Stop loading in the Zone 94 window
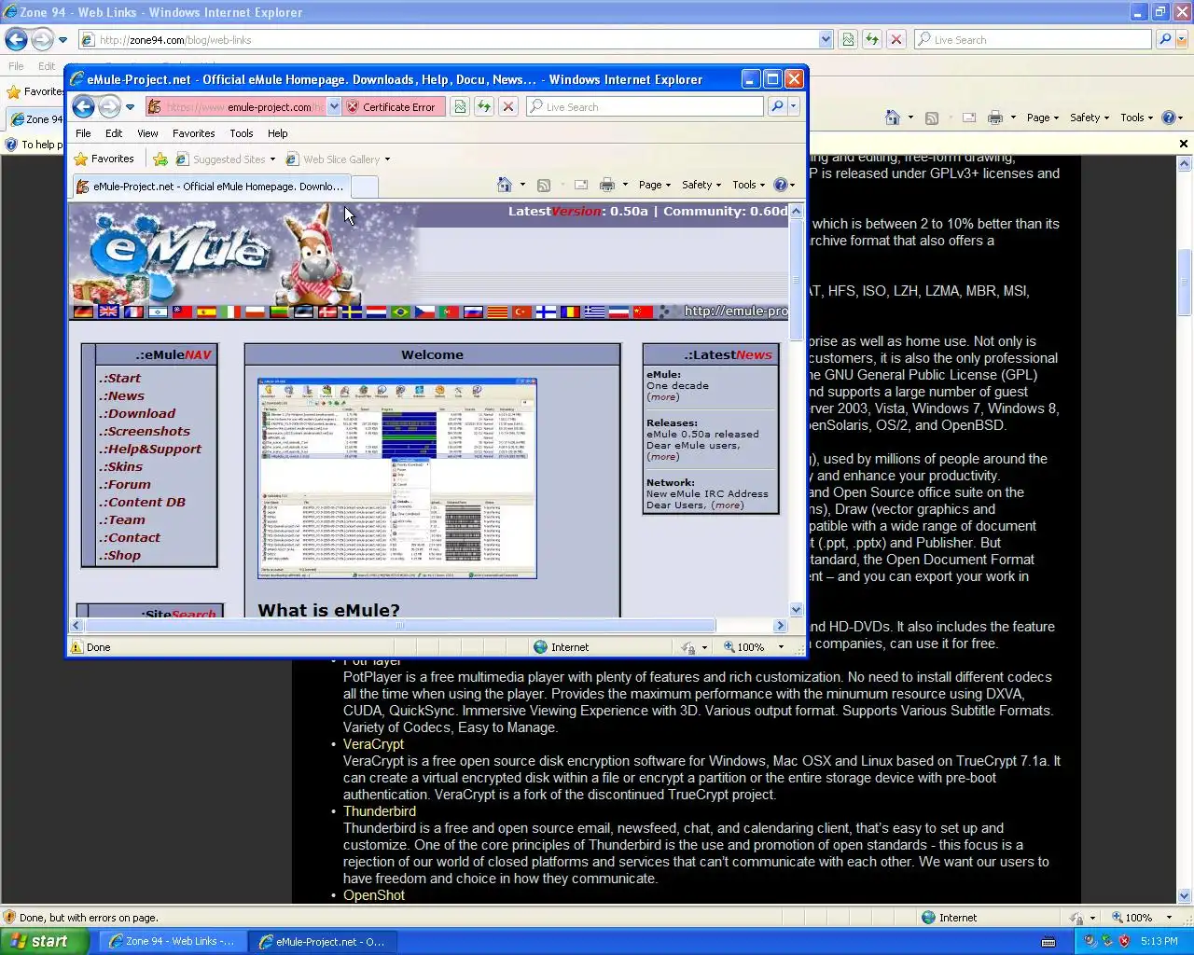 [896, 39]
